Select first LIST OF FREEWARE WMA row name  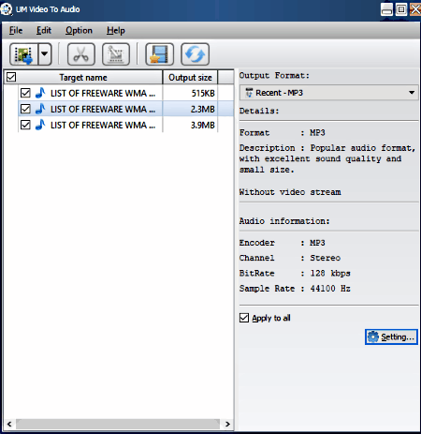(103, 93)
